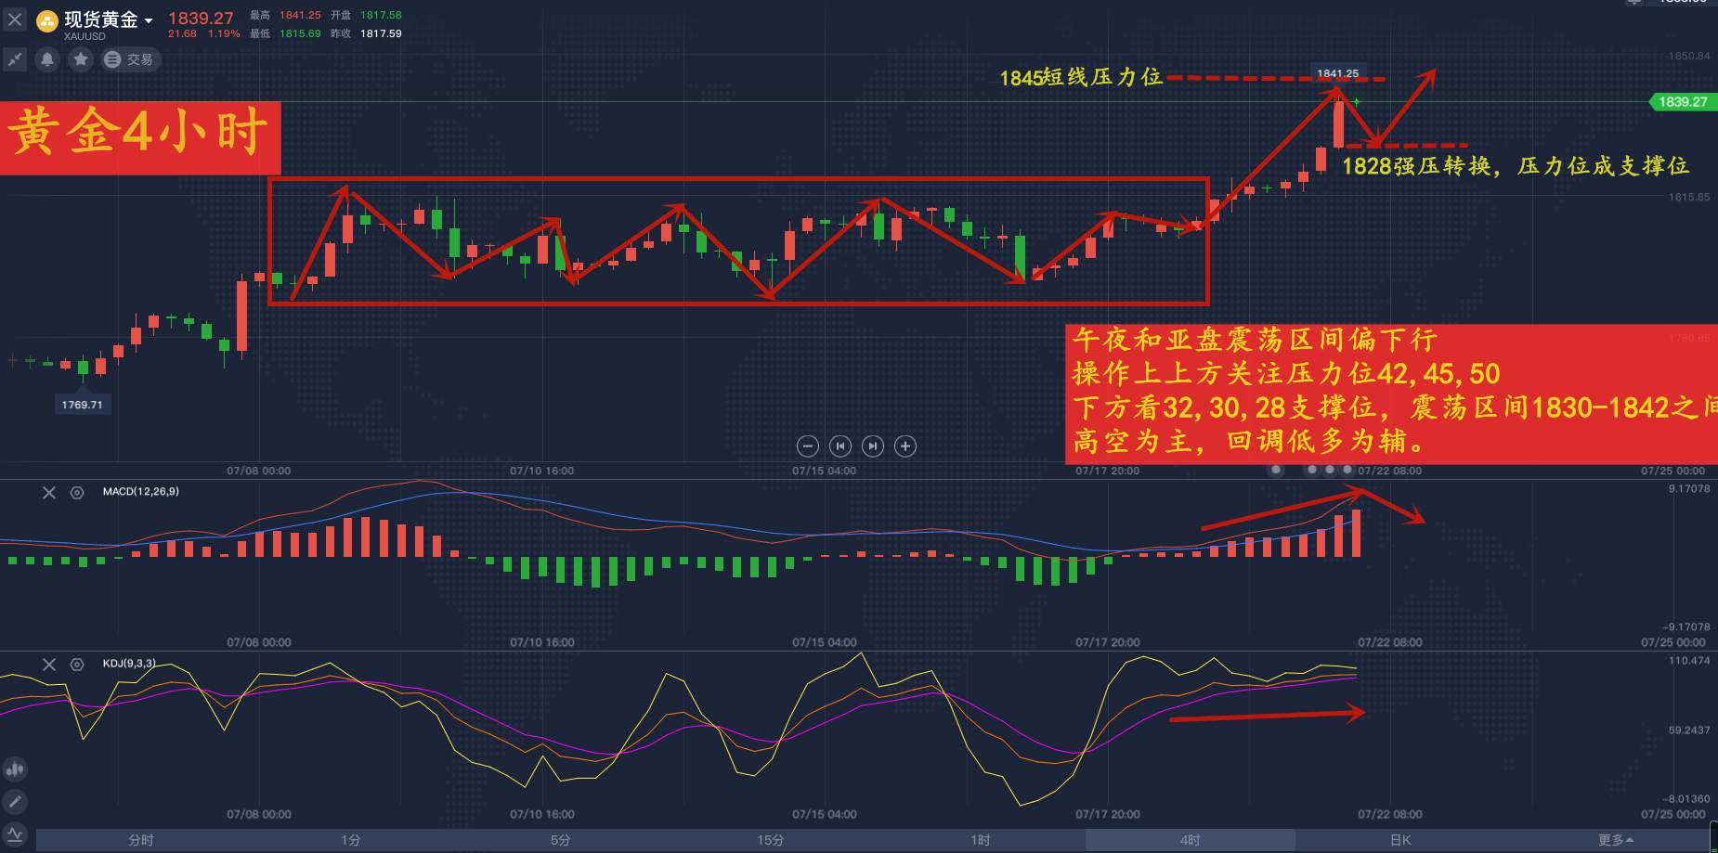Open the candlestick chart type selector
The width and height of the screenshot is (1718, 853).
coord(15,769)
